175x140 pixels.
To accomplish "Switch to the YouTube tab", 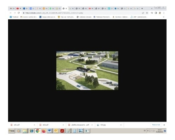I will pos(19,8).
